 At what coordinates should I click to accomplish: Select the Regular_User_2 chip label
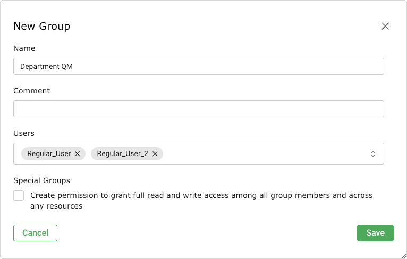point(122,154)
